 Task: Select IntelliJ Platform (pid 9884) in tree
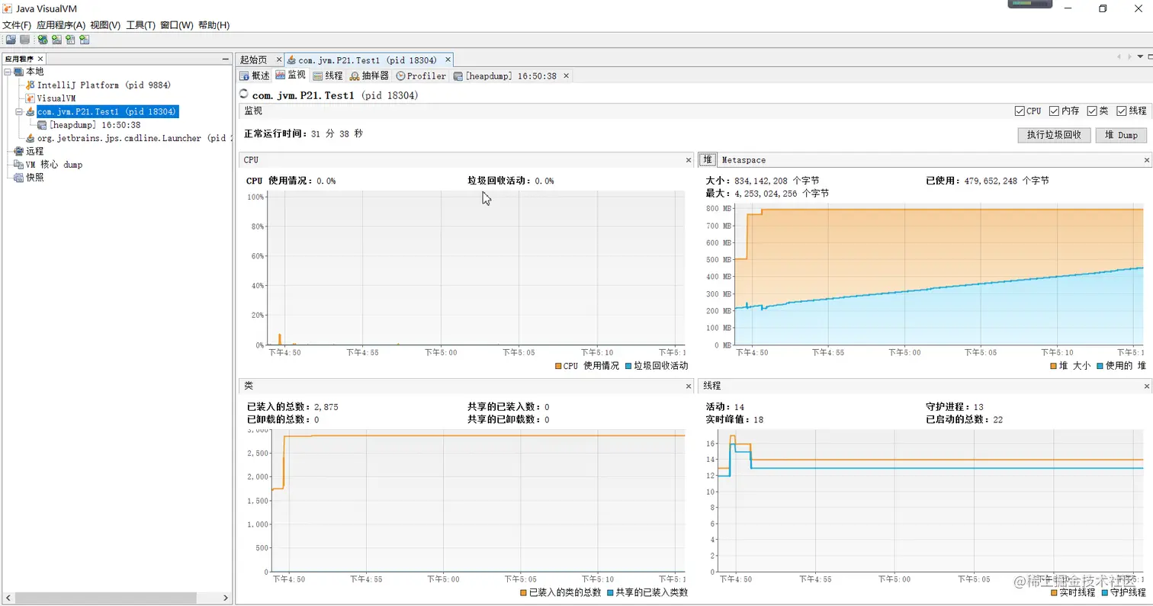point(104,85)
